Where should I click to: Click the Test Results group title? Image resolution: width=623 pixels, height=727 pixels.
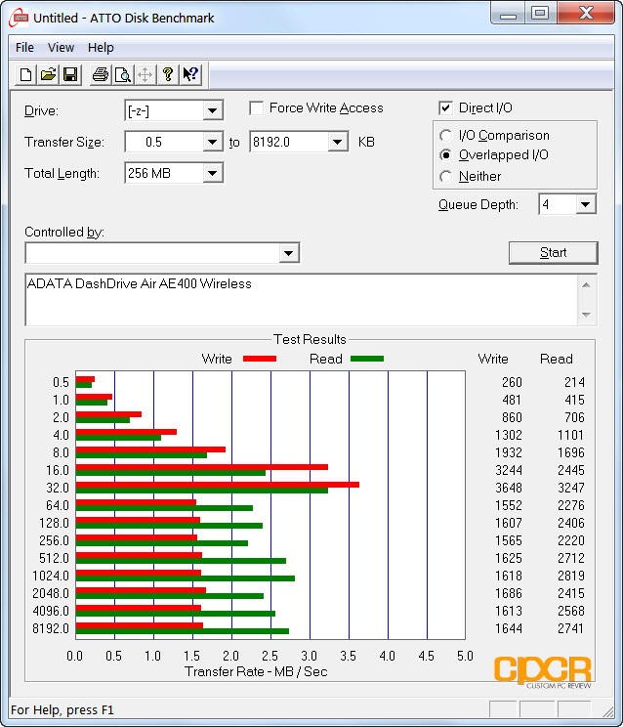click(x=310, y=339)
